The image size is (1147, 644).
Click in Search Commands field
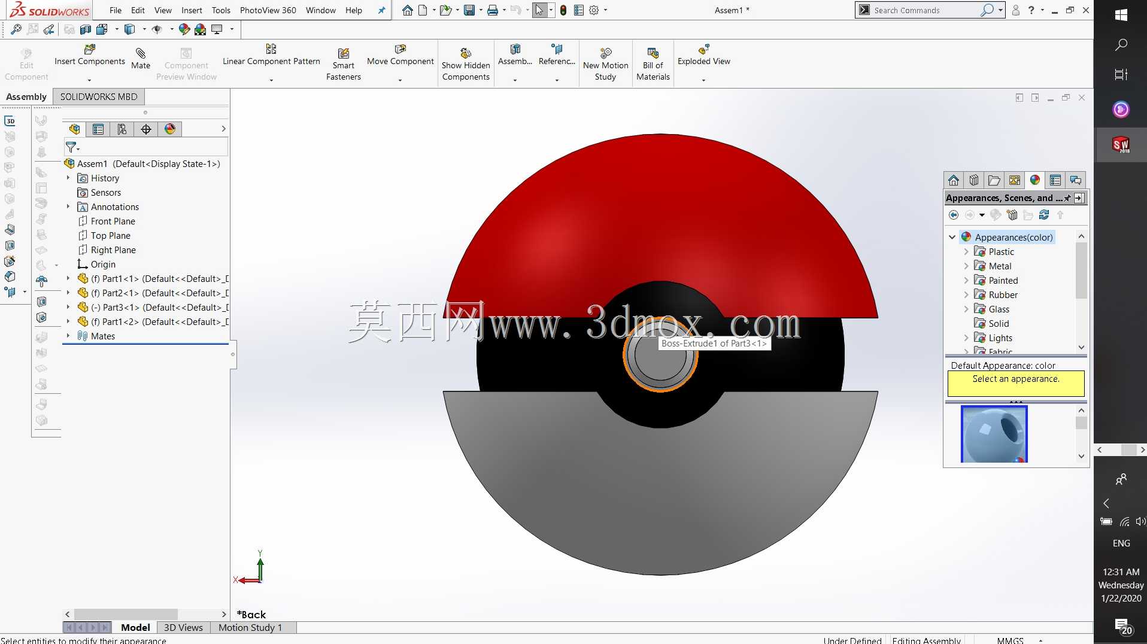coord(926,10)
